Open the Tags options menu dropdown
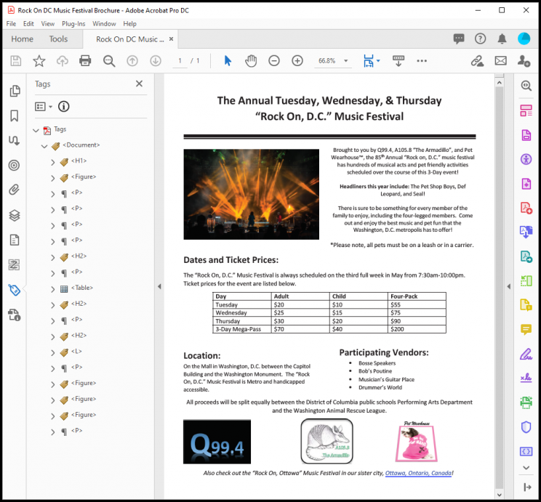Image resolution: width=541 pixels, height=502 pixels. click(44, 107)
